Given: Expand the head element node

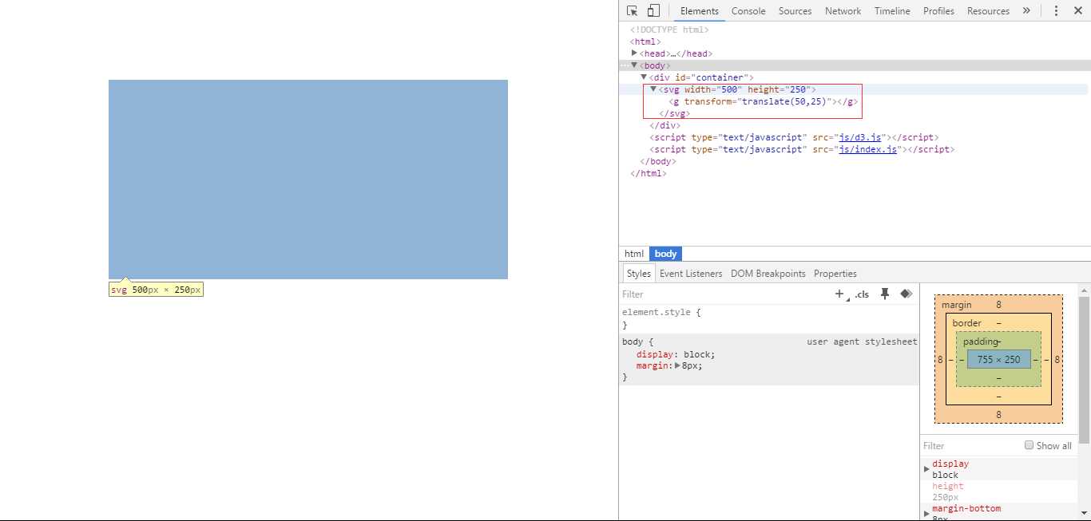Looking at the screenshot, I should pyautogui.click(x=634, y=53).
